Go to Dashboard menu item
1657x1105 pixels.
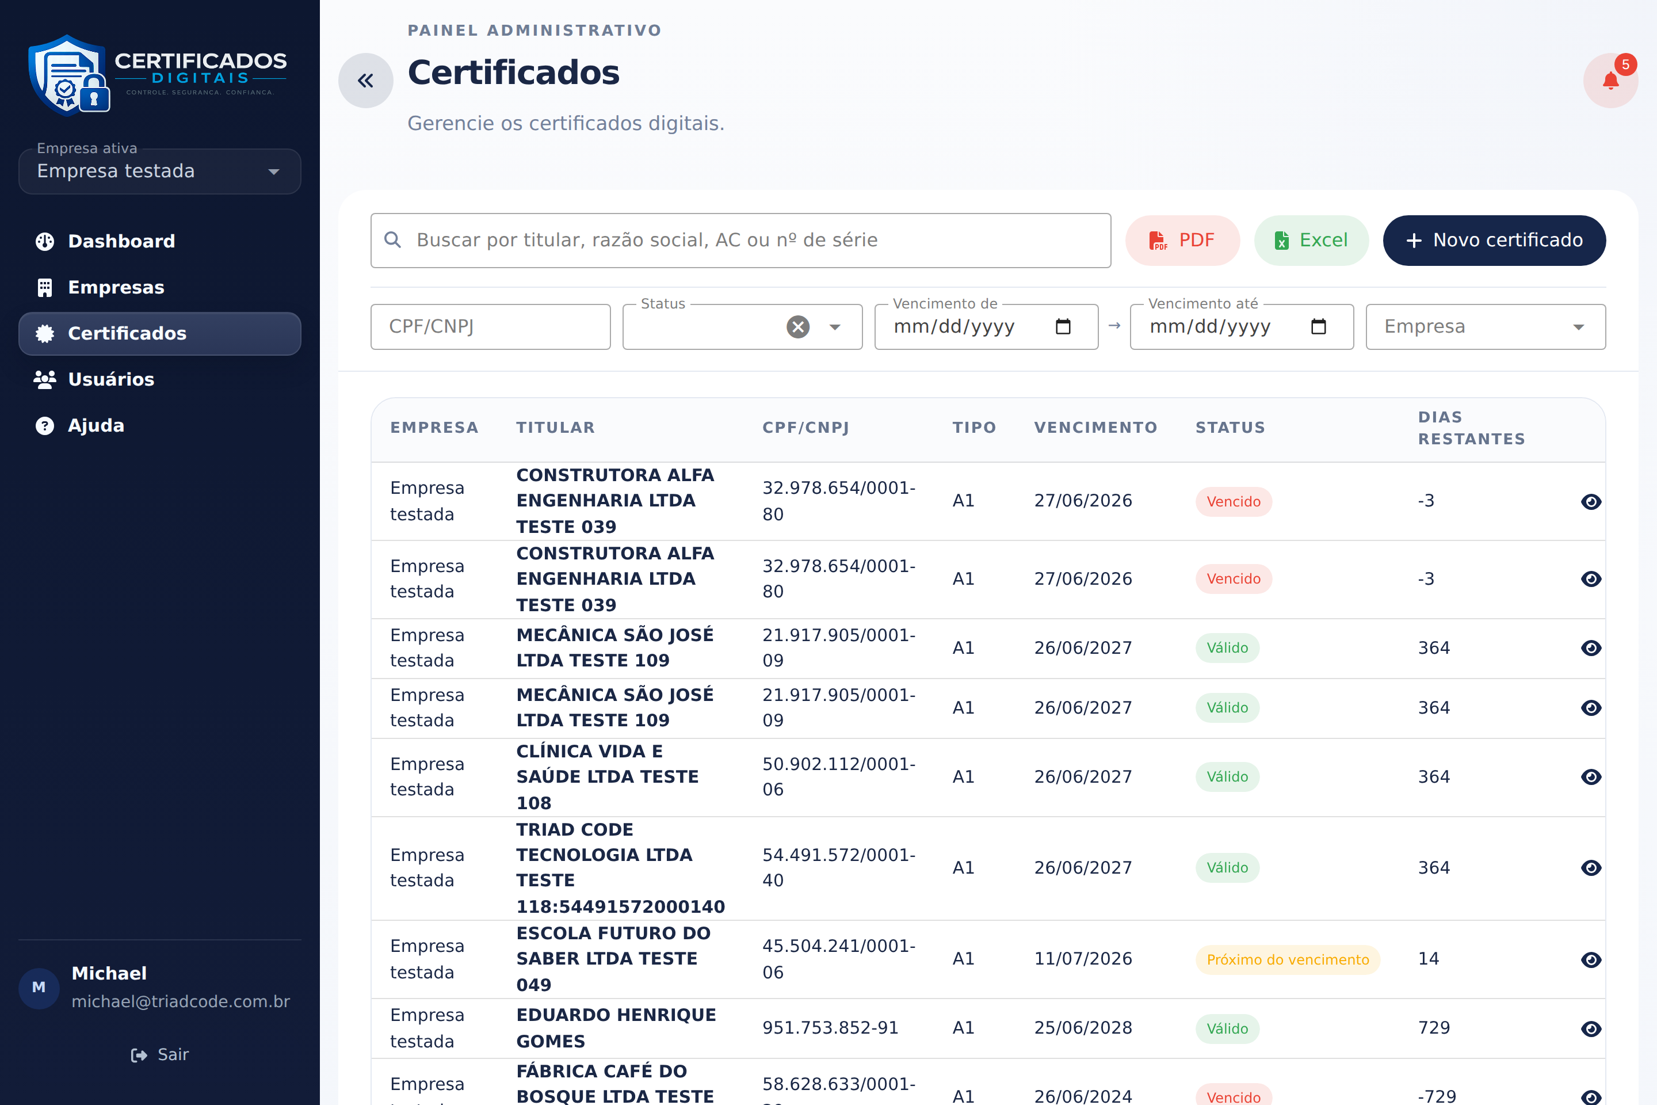(x=160, y=241)
